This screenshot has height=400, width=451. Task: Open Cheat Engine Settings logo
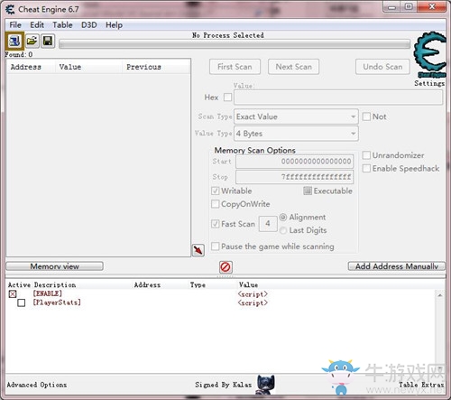click(x=430, y=54)
